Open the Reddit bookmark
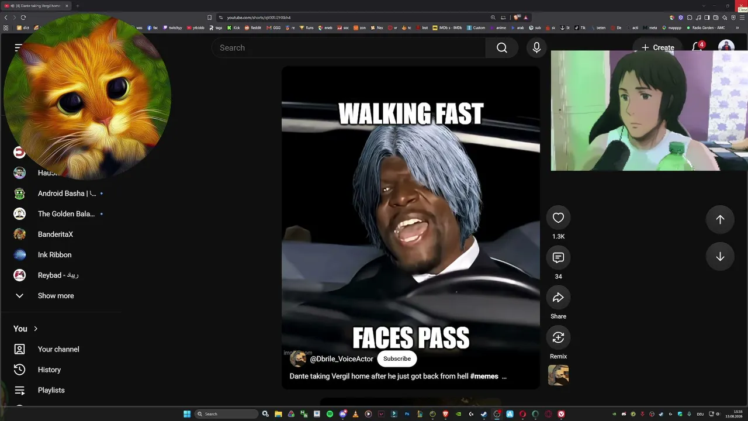Image resolution: width=748 pixels, height=421 pixels. [253, 27]
